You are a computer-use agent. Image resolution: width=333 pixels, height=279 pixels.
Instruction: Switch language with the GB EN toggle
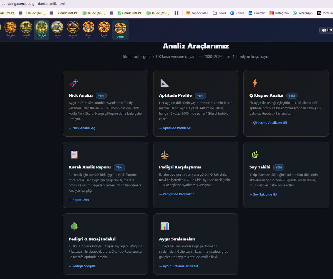[327, 30]
